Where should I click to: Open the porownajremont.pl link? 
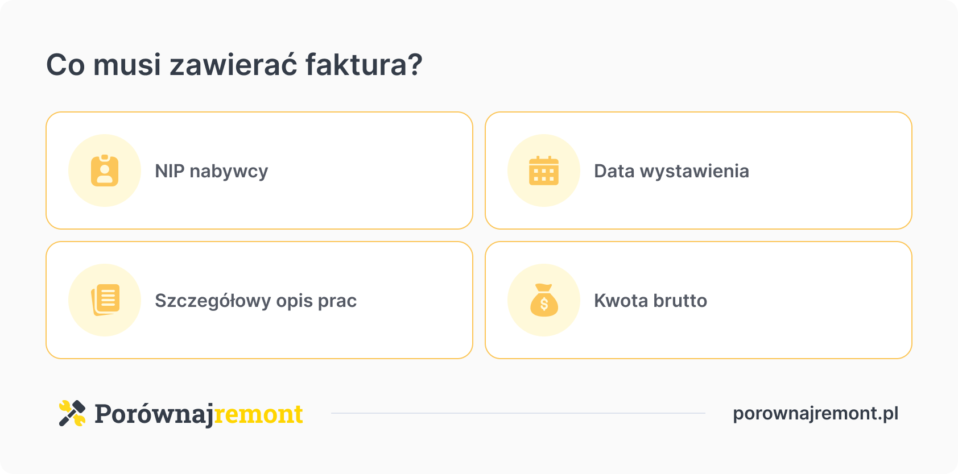click(815, 413)
